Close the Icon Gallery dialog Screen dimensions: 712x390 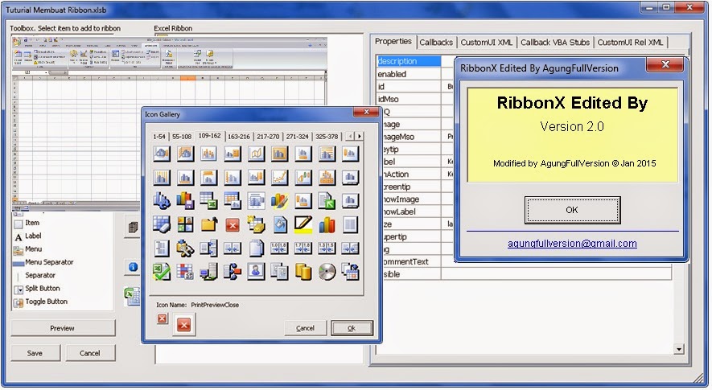tap(366, 112)
